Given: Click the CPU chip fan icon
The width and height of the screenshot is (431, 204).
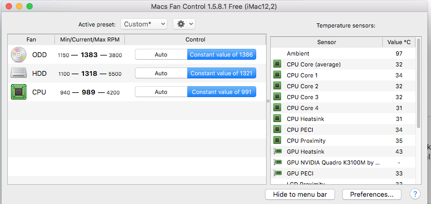Looking at the screenshot, I should click(19, 92).
